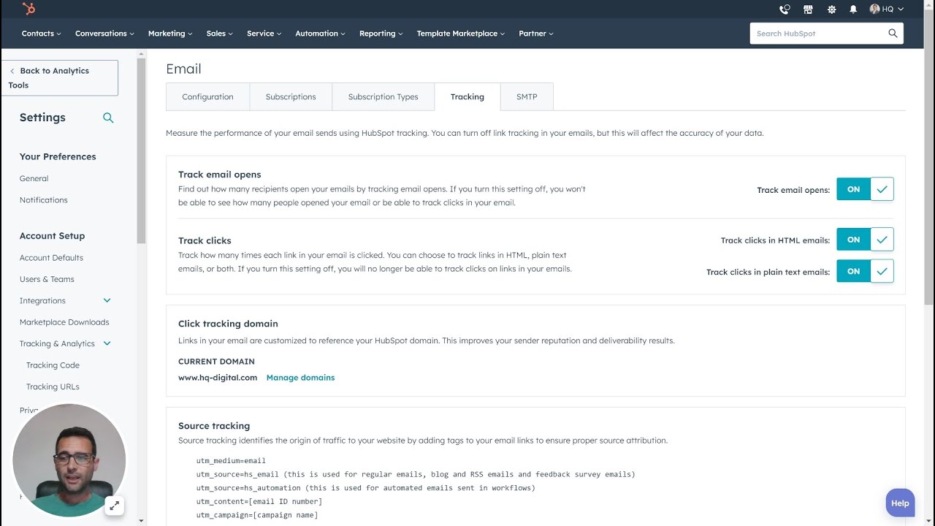Click the back arrow beside Analytics Tools
Viewport: 935px width, 526px height.
12,71
